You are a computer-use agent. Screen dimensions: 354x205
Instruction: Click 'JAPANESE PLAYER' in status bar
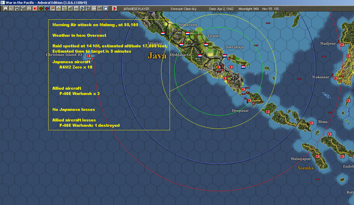click(136, 9)
